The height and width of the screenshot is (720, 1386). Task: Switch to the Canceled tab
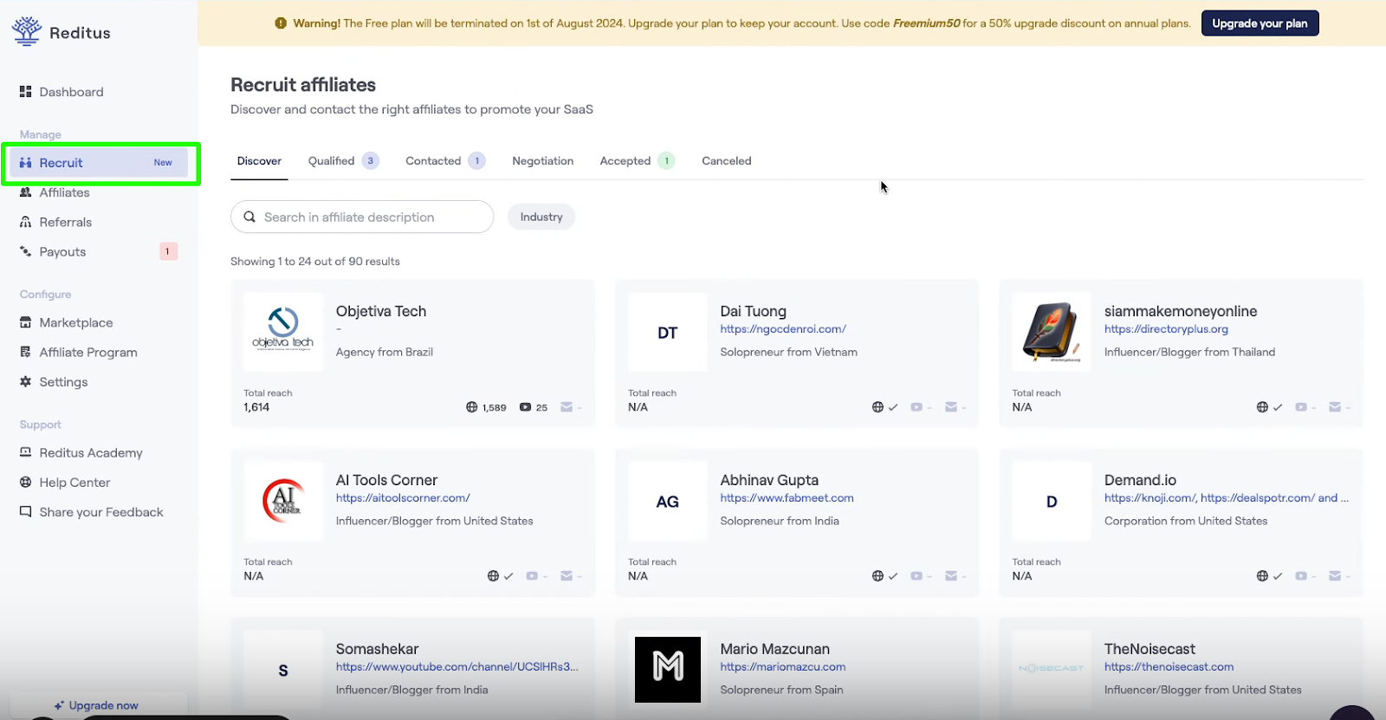[x=727, y=161]
